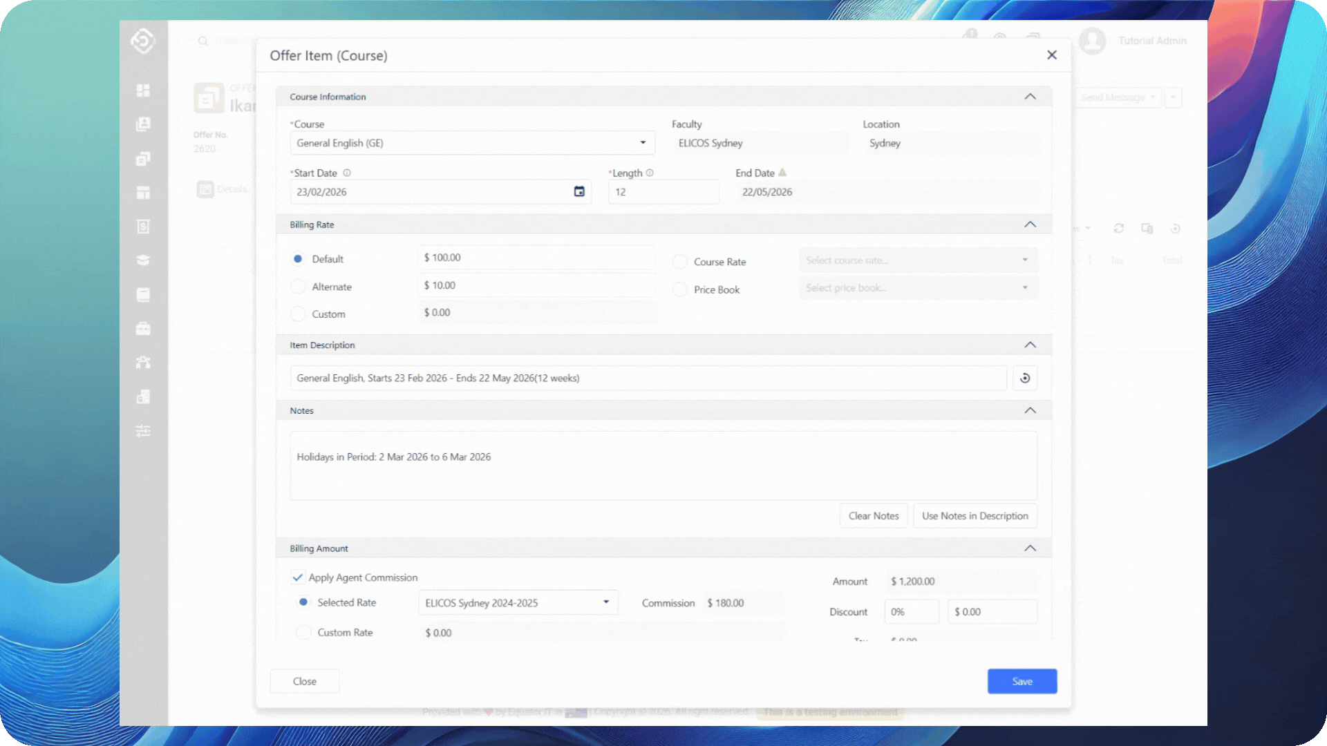The width and height of the screenshot is (1327, 746).
Task: Open the Course dropdown General English
Action: 472,143
